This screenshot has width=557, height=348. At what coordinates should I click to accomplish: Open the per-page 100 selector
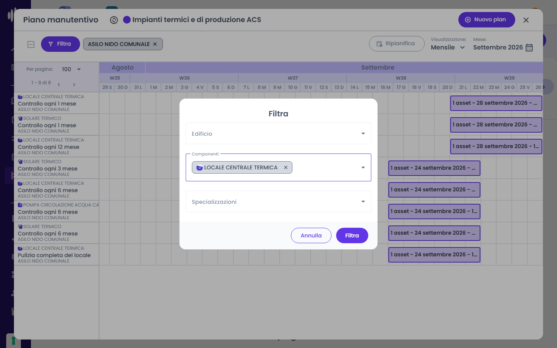(71, 69)
